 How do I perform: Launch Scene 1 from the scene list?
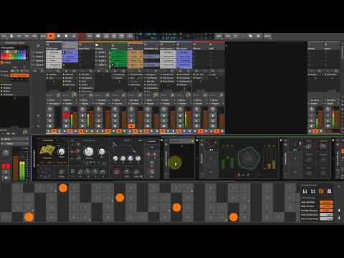(x=39, y=52)
